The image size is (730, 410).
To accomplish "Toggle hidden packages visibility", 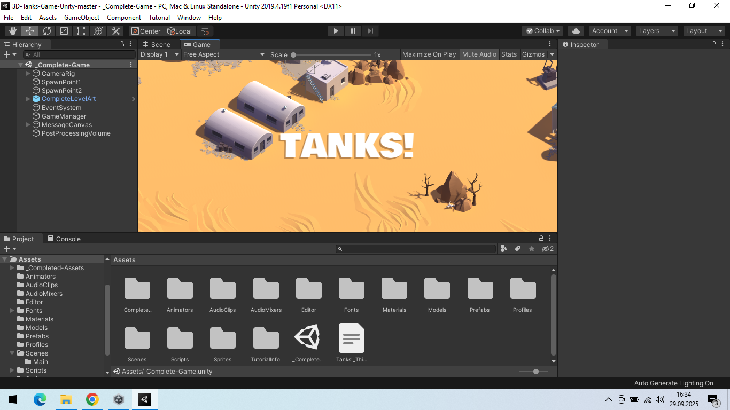I will [547, 249].
